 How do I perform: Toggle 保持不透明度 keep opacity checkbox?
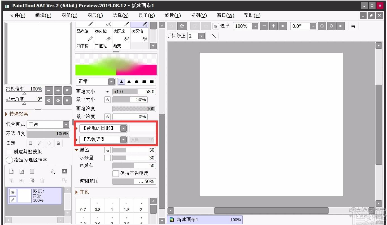(x=116, y=173)
